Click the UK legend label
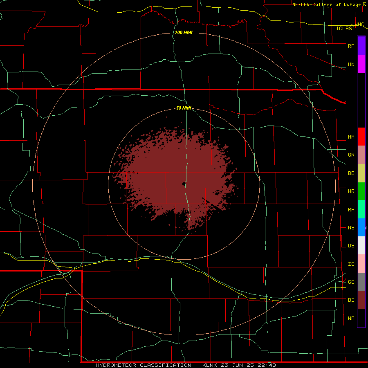 tap(351, 65)
